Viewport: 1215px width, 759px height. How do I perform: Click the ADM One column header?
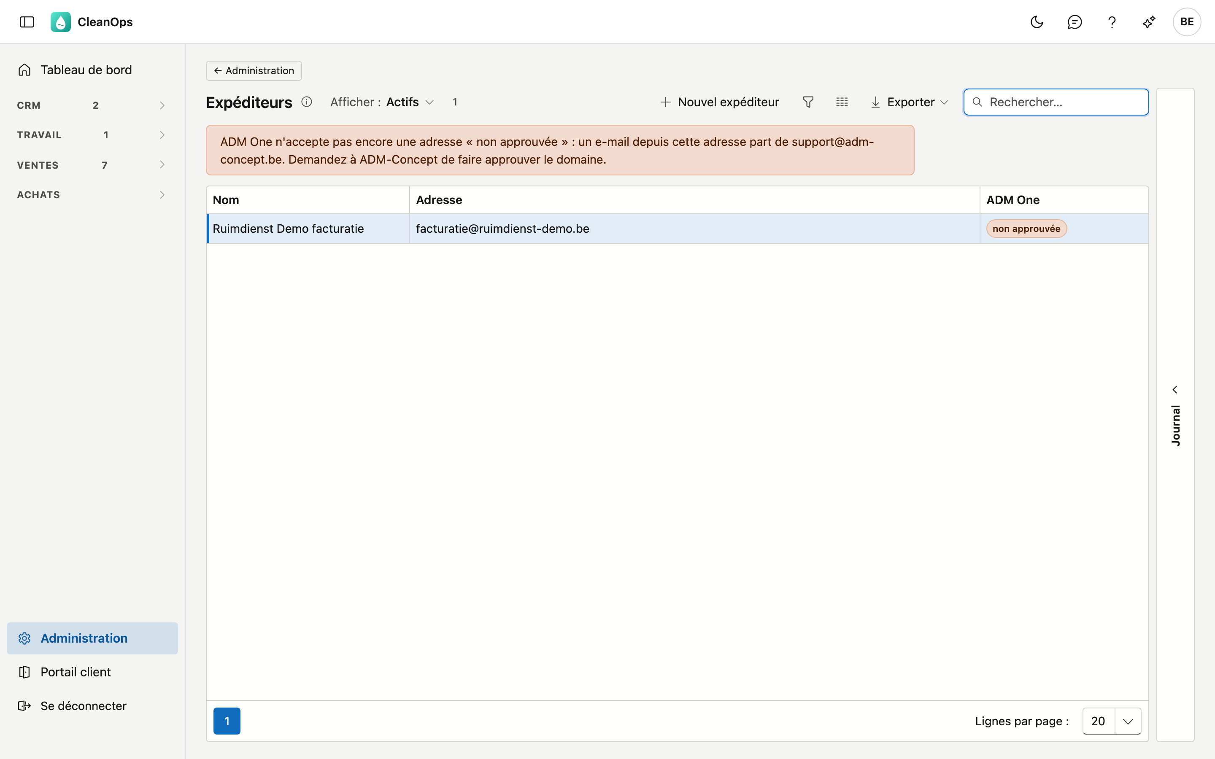pyautogui.click(x=1064, y=200)
